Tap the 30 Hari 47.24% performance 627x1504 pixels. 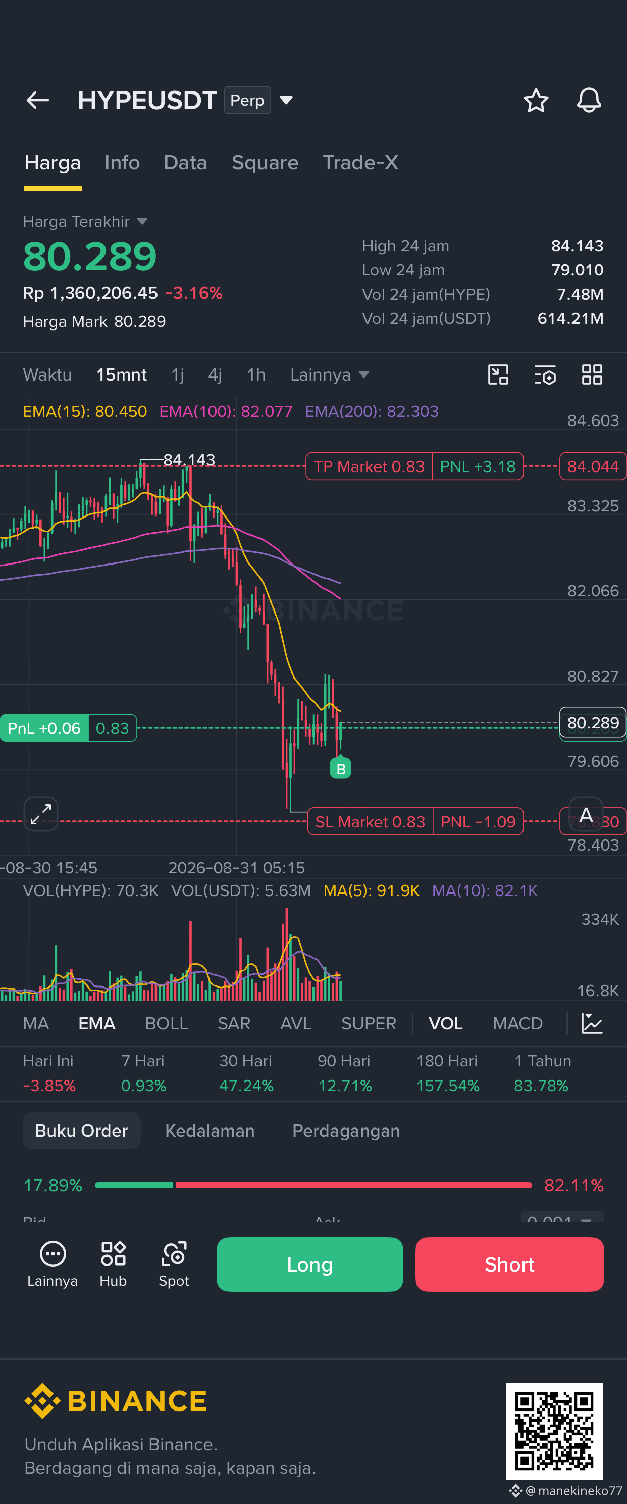pyautogui.click(x=246, y=1073)
